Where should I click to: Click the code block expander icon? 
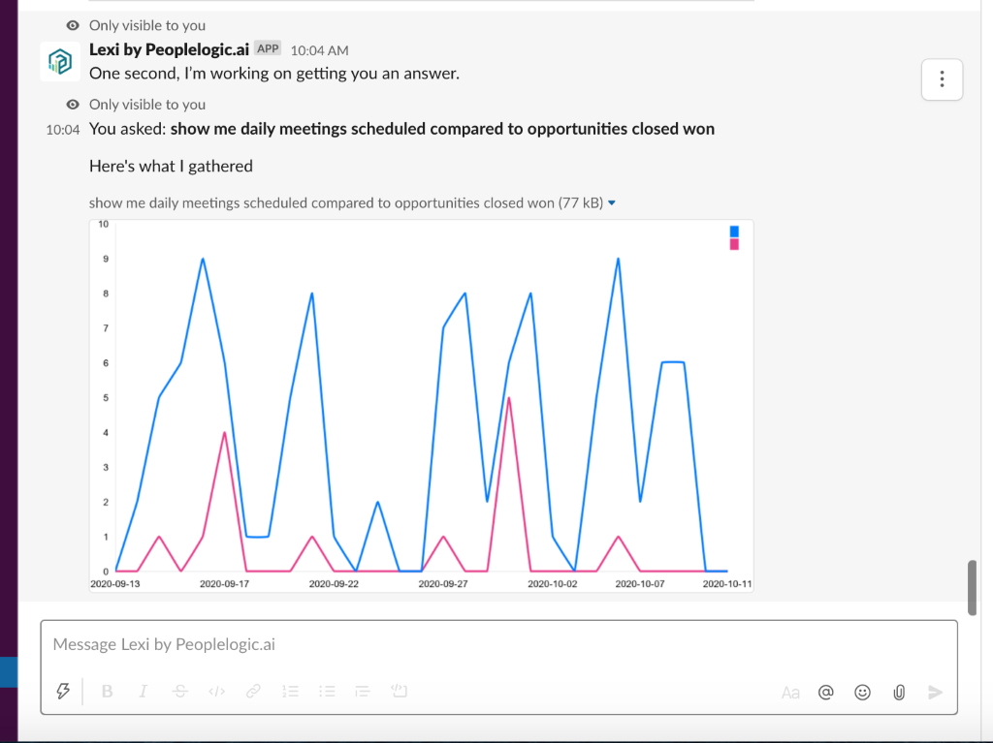[x=399, y=691]
